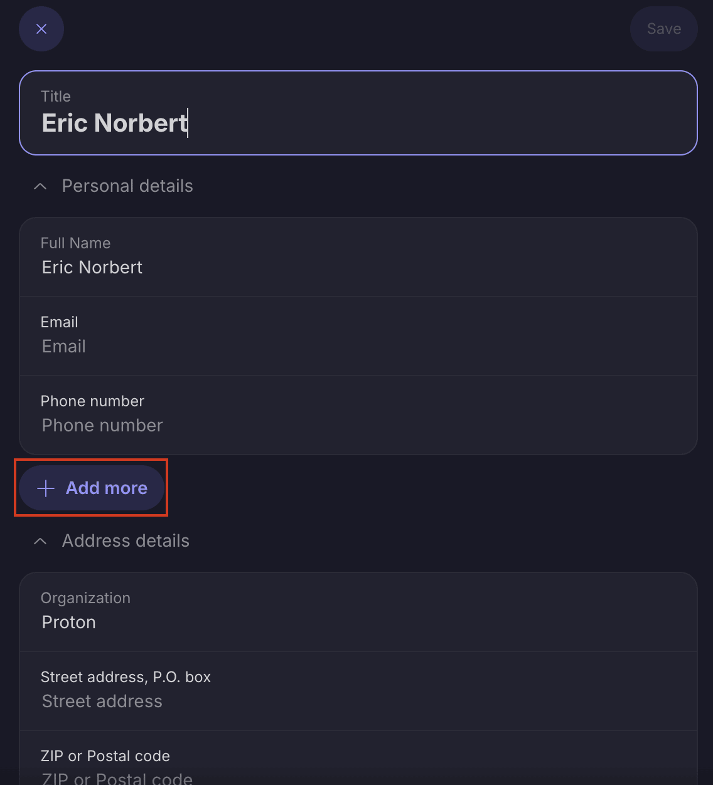
Task: Click the plus icon beside Add more
Action: [46, 488]
